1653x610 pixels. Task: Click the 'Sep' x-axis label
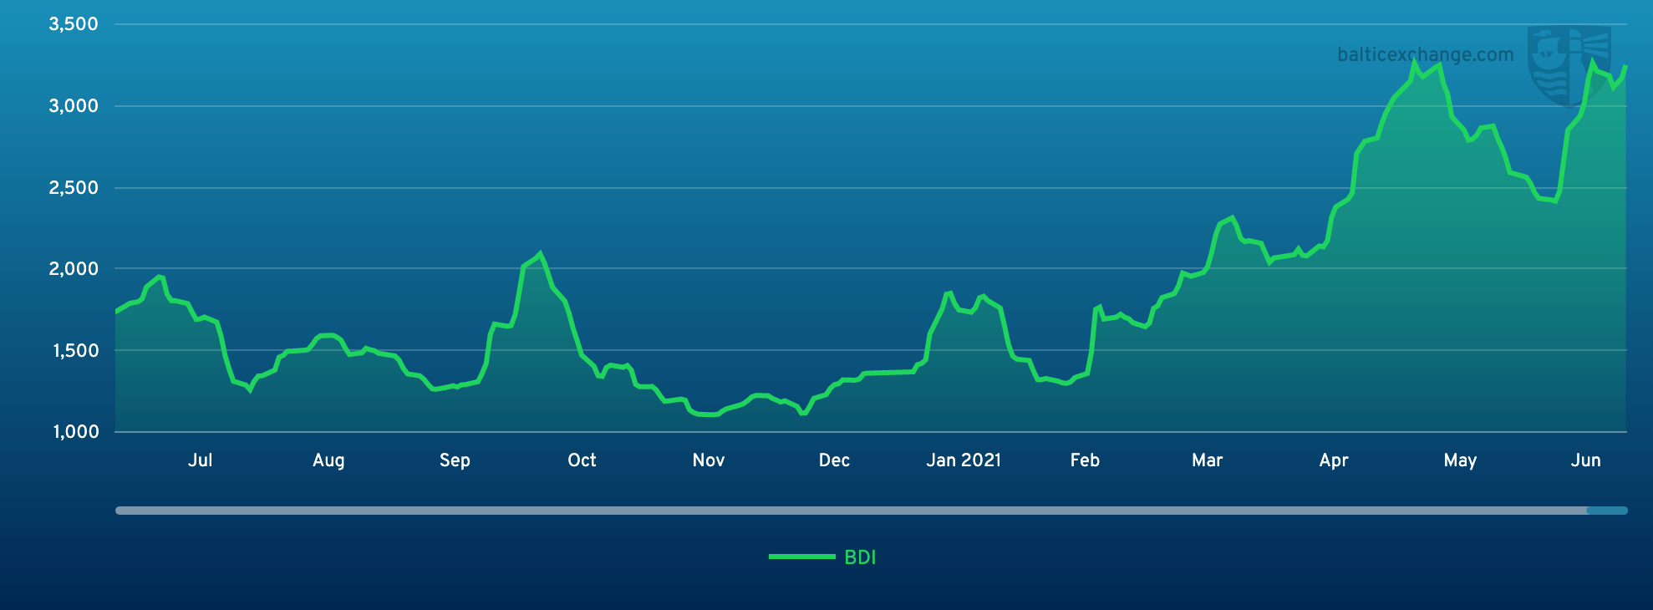pos(455,460)
